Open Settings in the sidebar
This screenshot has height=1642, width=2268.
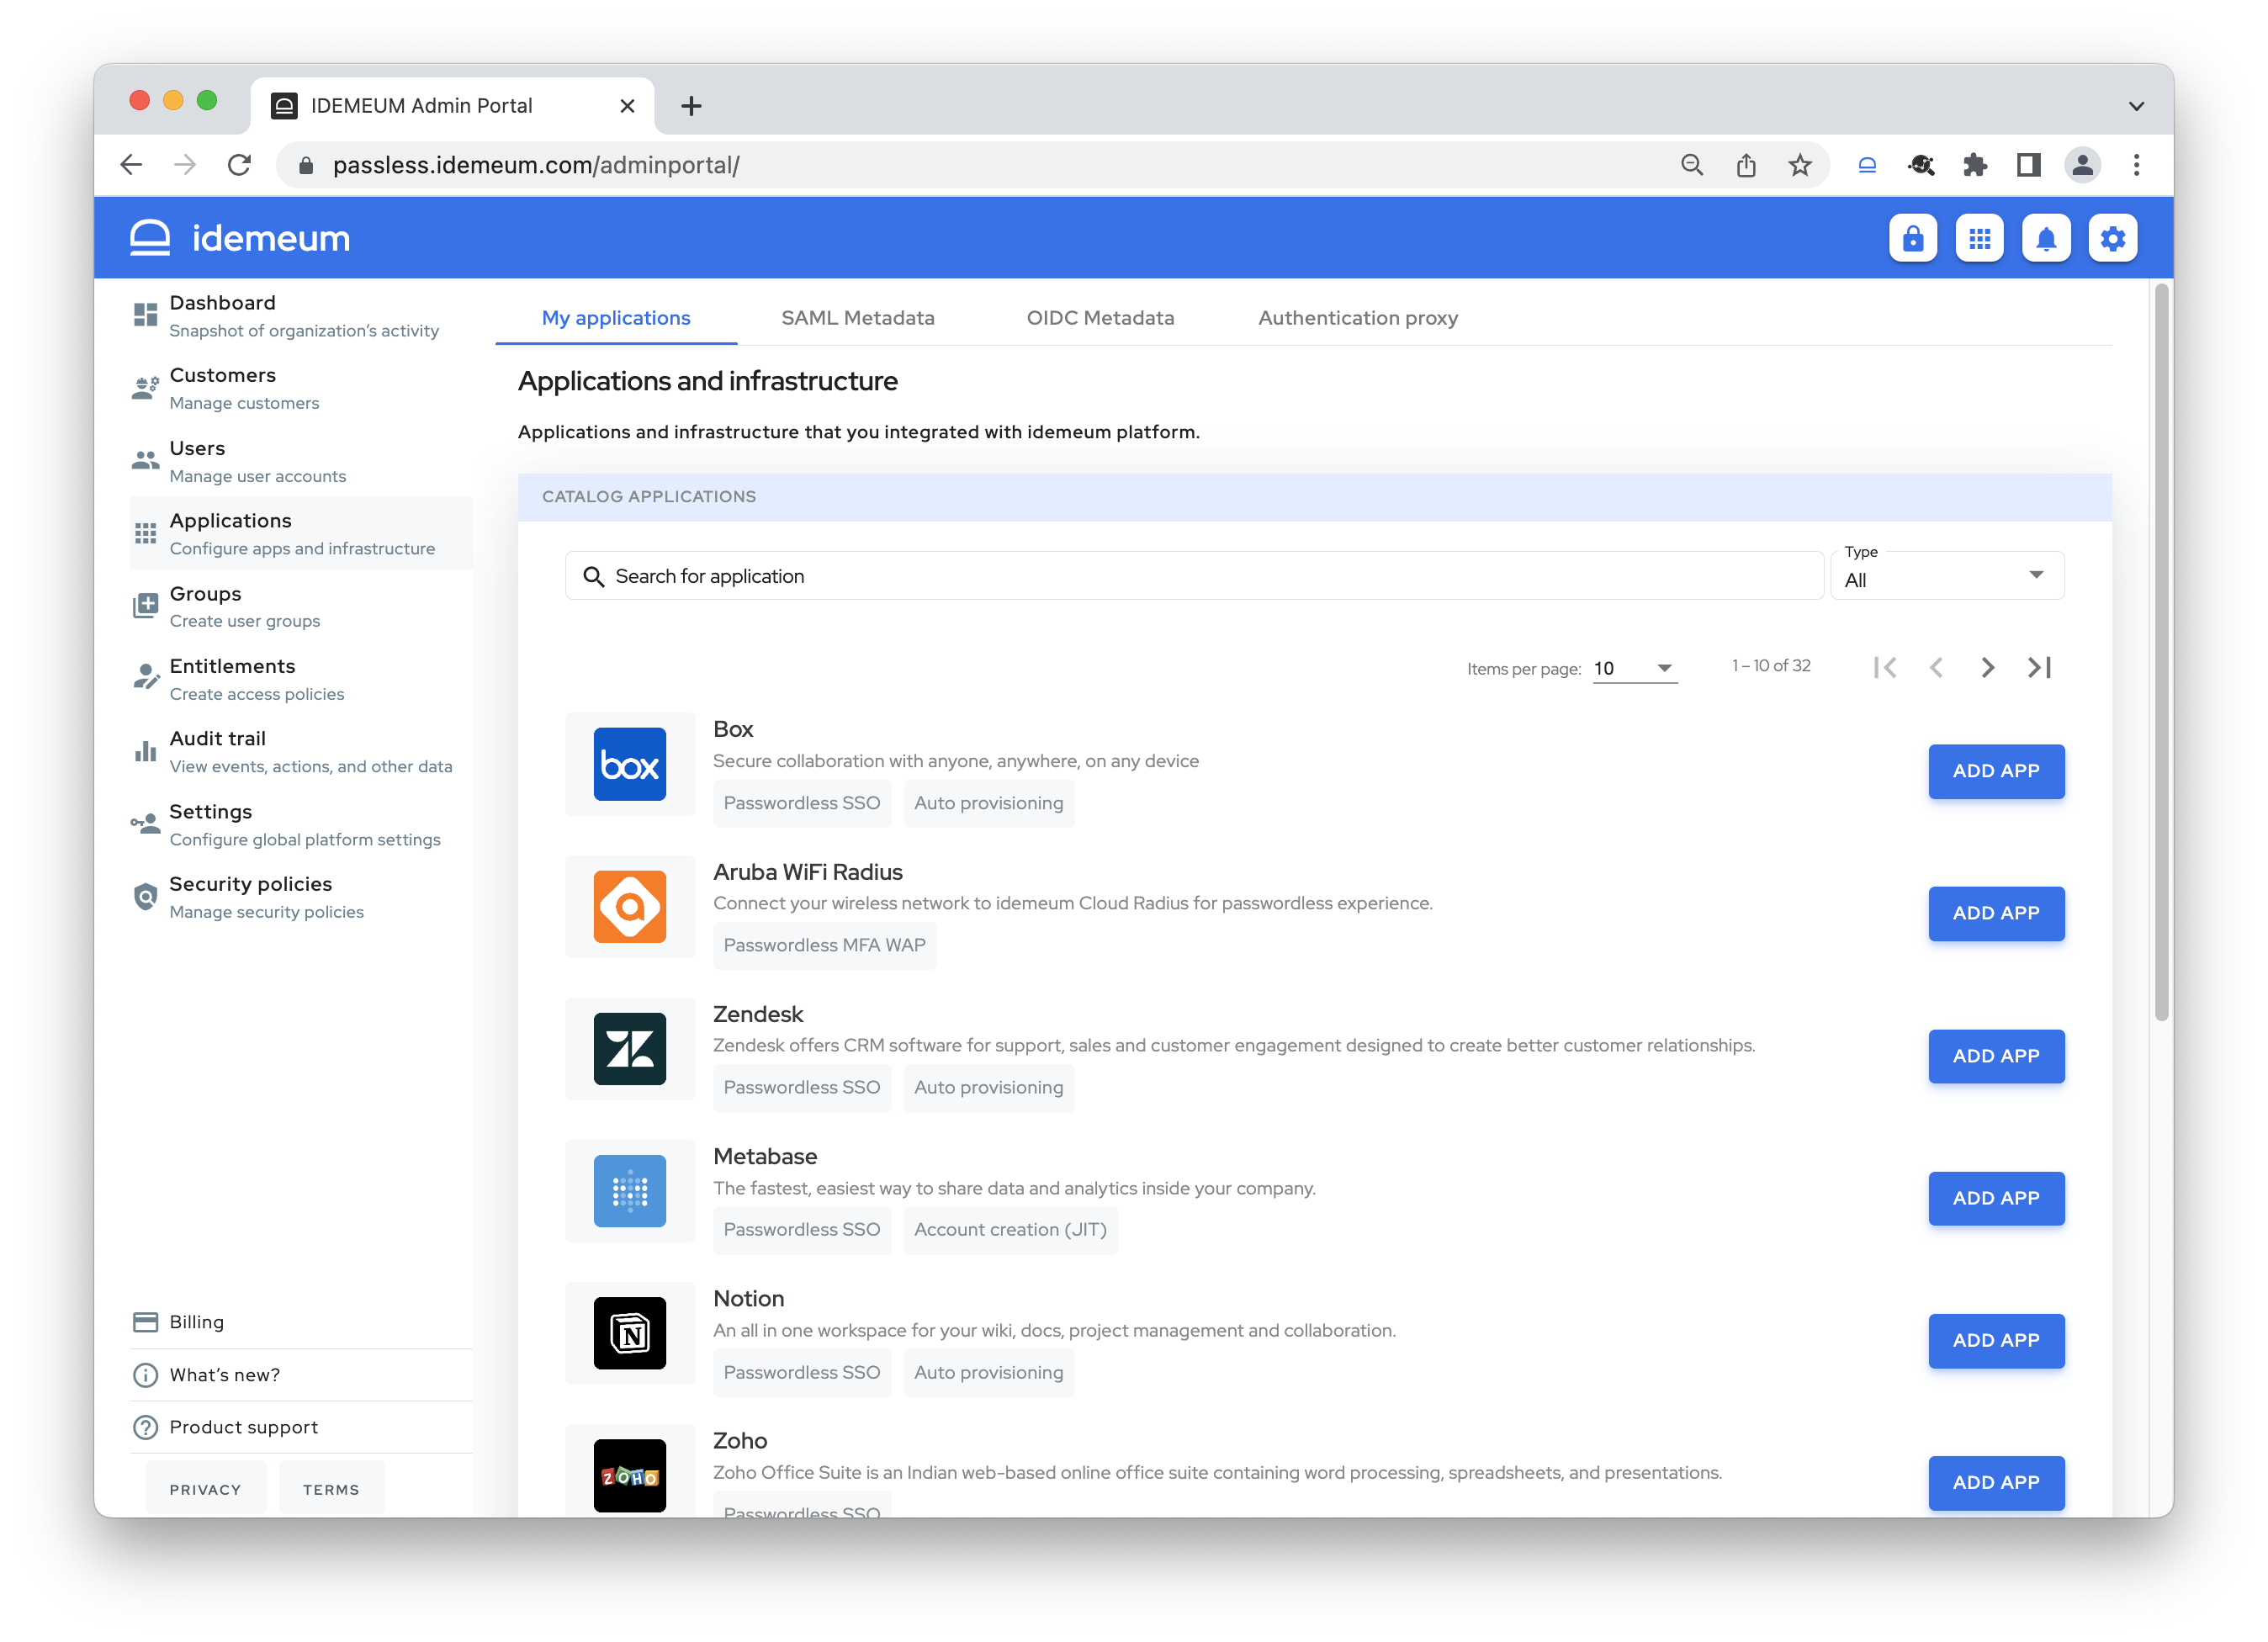point(300,824)
